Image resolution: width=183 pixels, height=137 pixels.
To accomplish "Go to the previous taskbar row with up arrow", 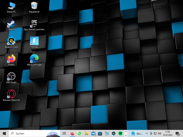I will 126,131.
